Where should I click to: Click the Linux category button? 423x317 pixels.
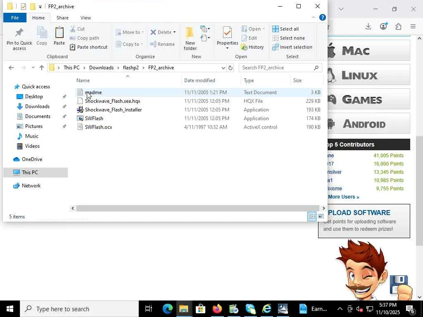point(369,75)
